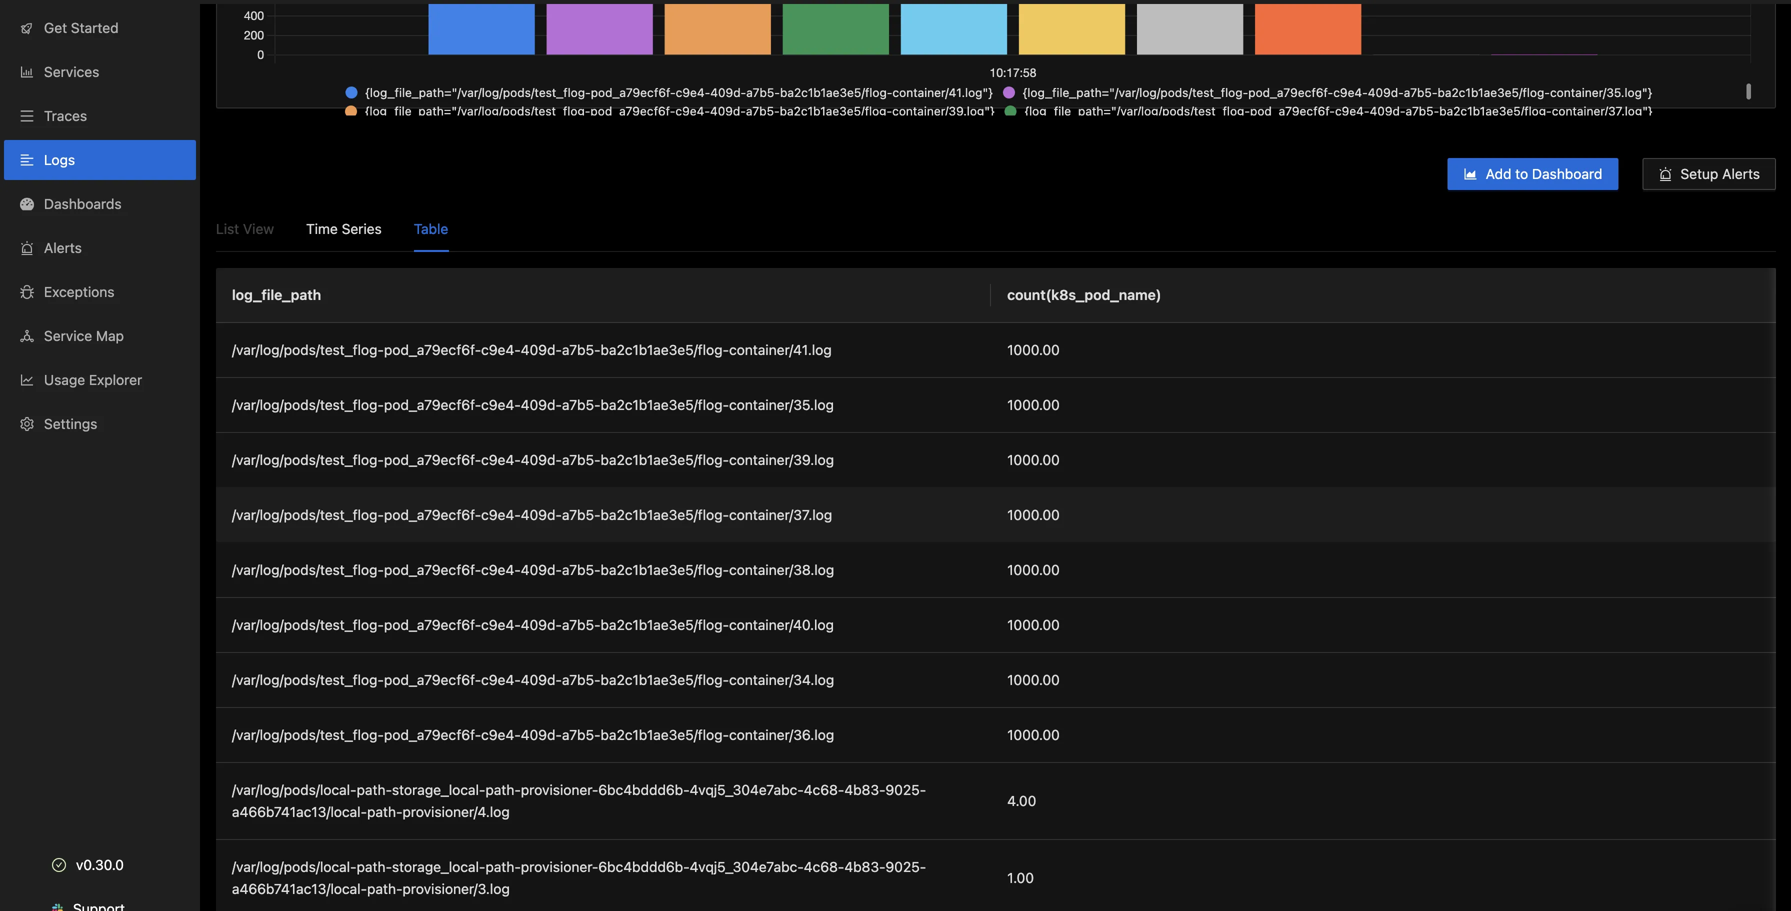The width and height of the screenshot is (1791, 911).
Task: Click the alarm icon in Setup Alerts
Action: 1665,174
